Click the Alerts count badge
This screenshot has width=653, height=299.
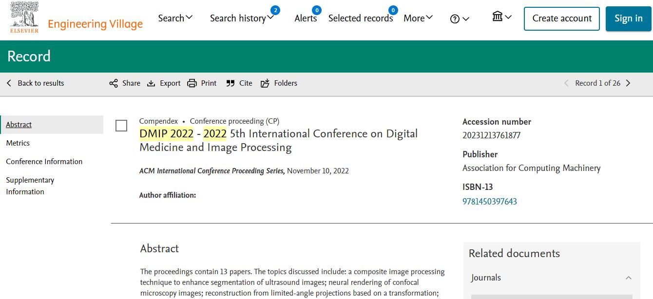pos(316,10)
